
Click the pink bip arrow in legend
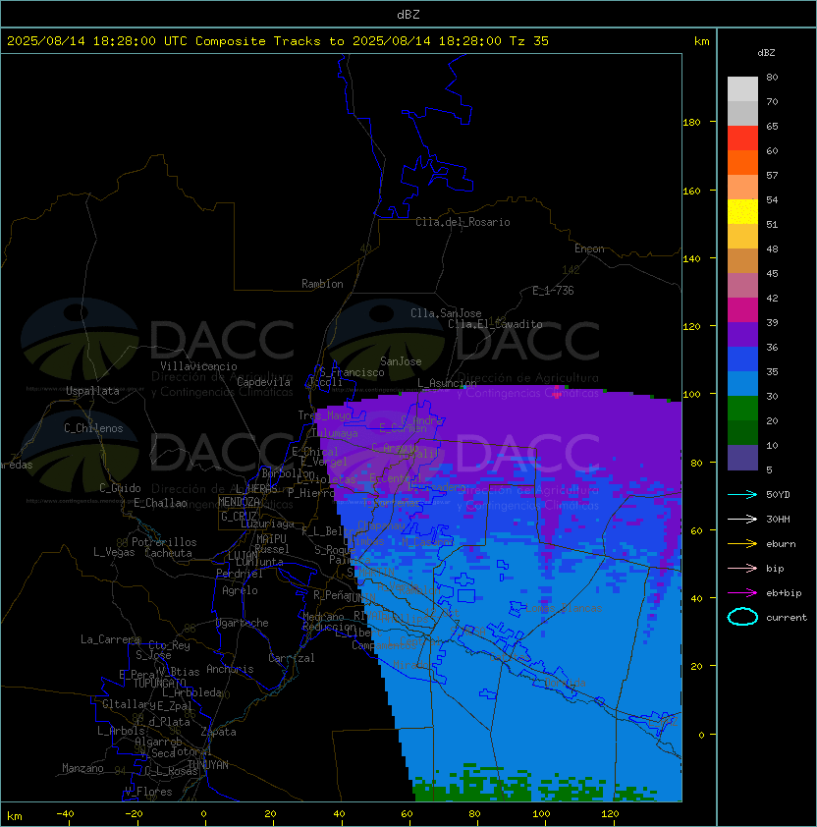click(x=742, y=568)
